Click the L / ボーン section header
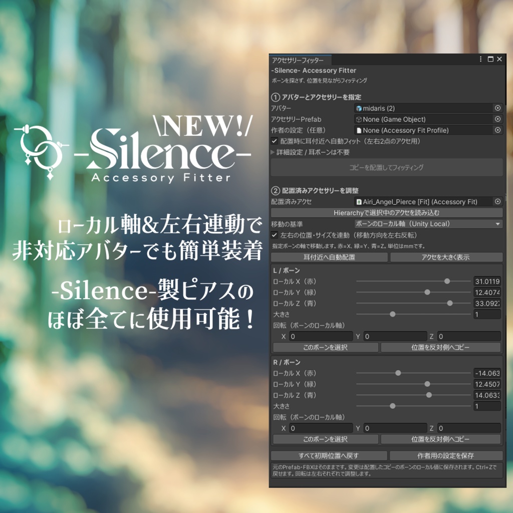 287,270
